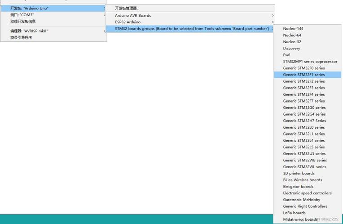The width and height of the screenshot is (343, 224).
Task: Choose 取得开发板信息 from the menu
Action: point(53,22)
